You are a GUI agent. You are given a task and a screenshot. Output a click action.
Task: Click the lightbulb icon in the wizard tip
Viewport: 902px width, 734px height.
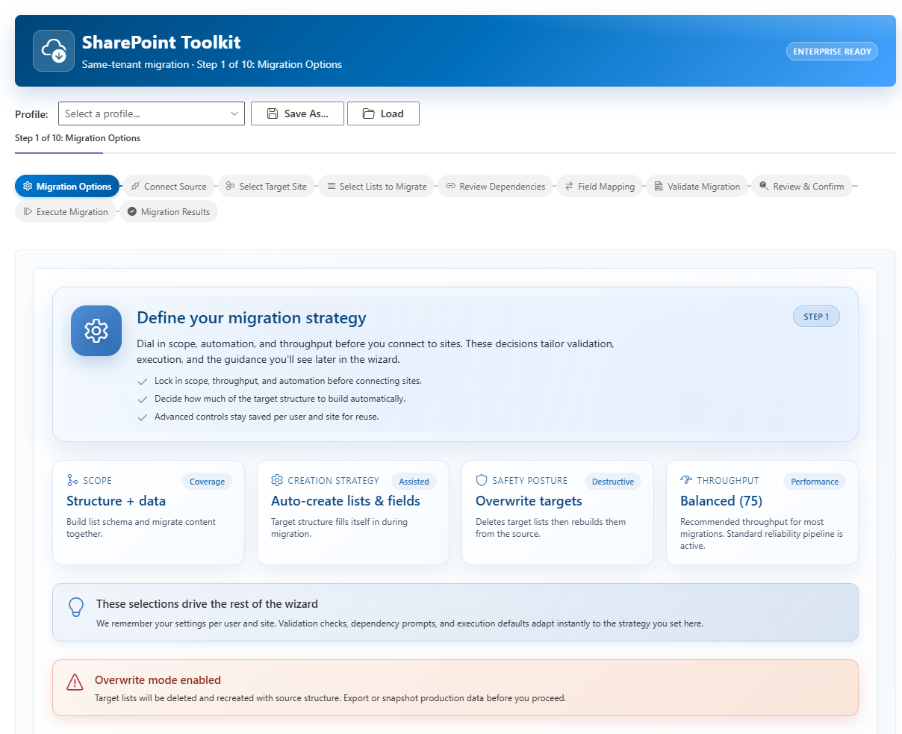coord(76,607)
